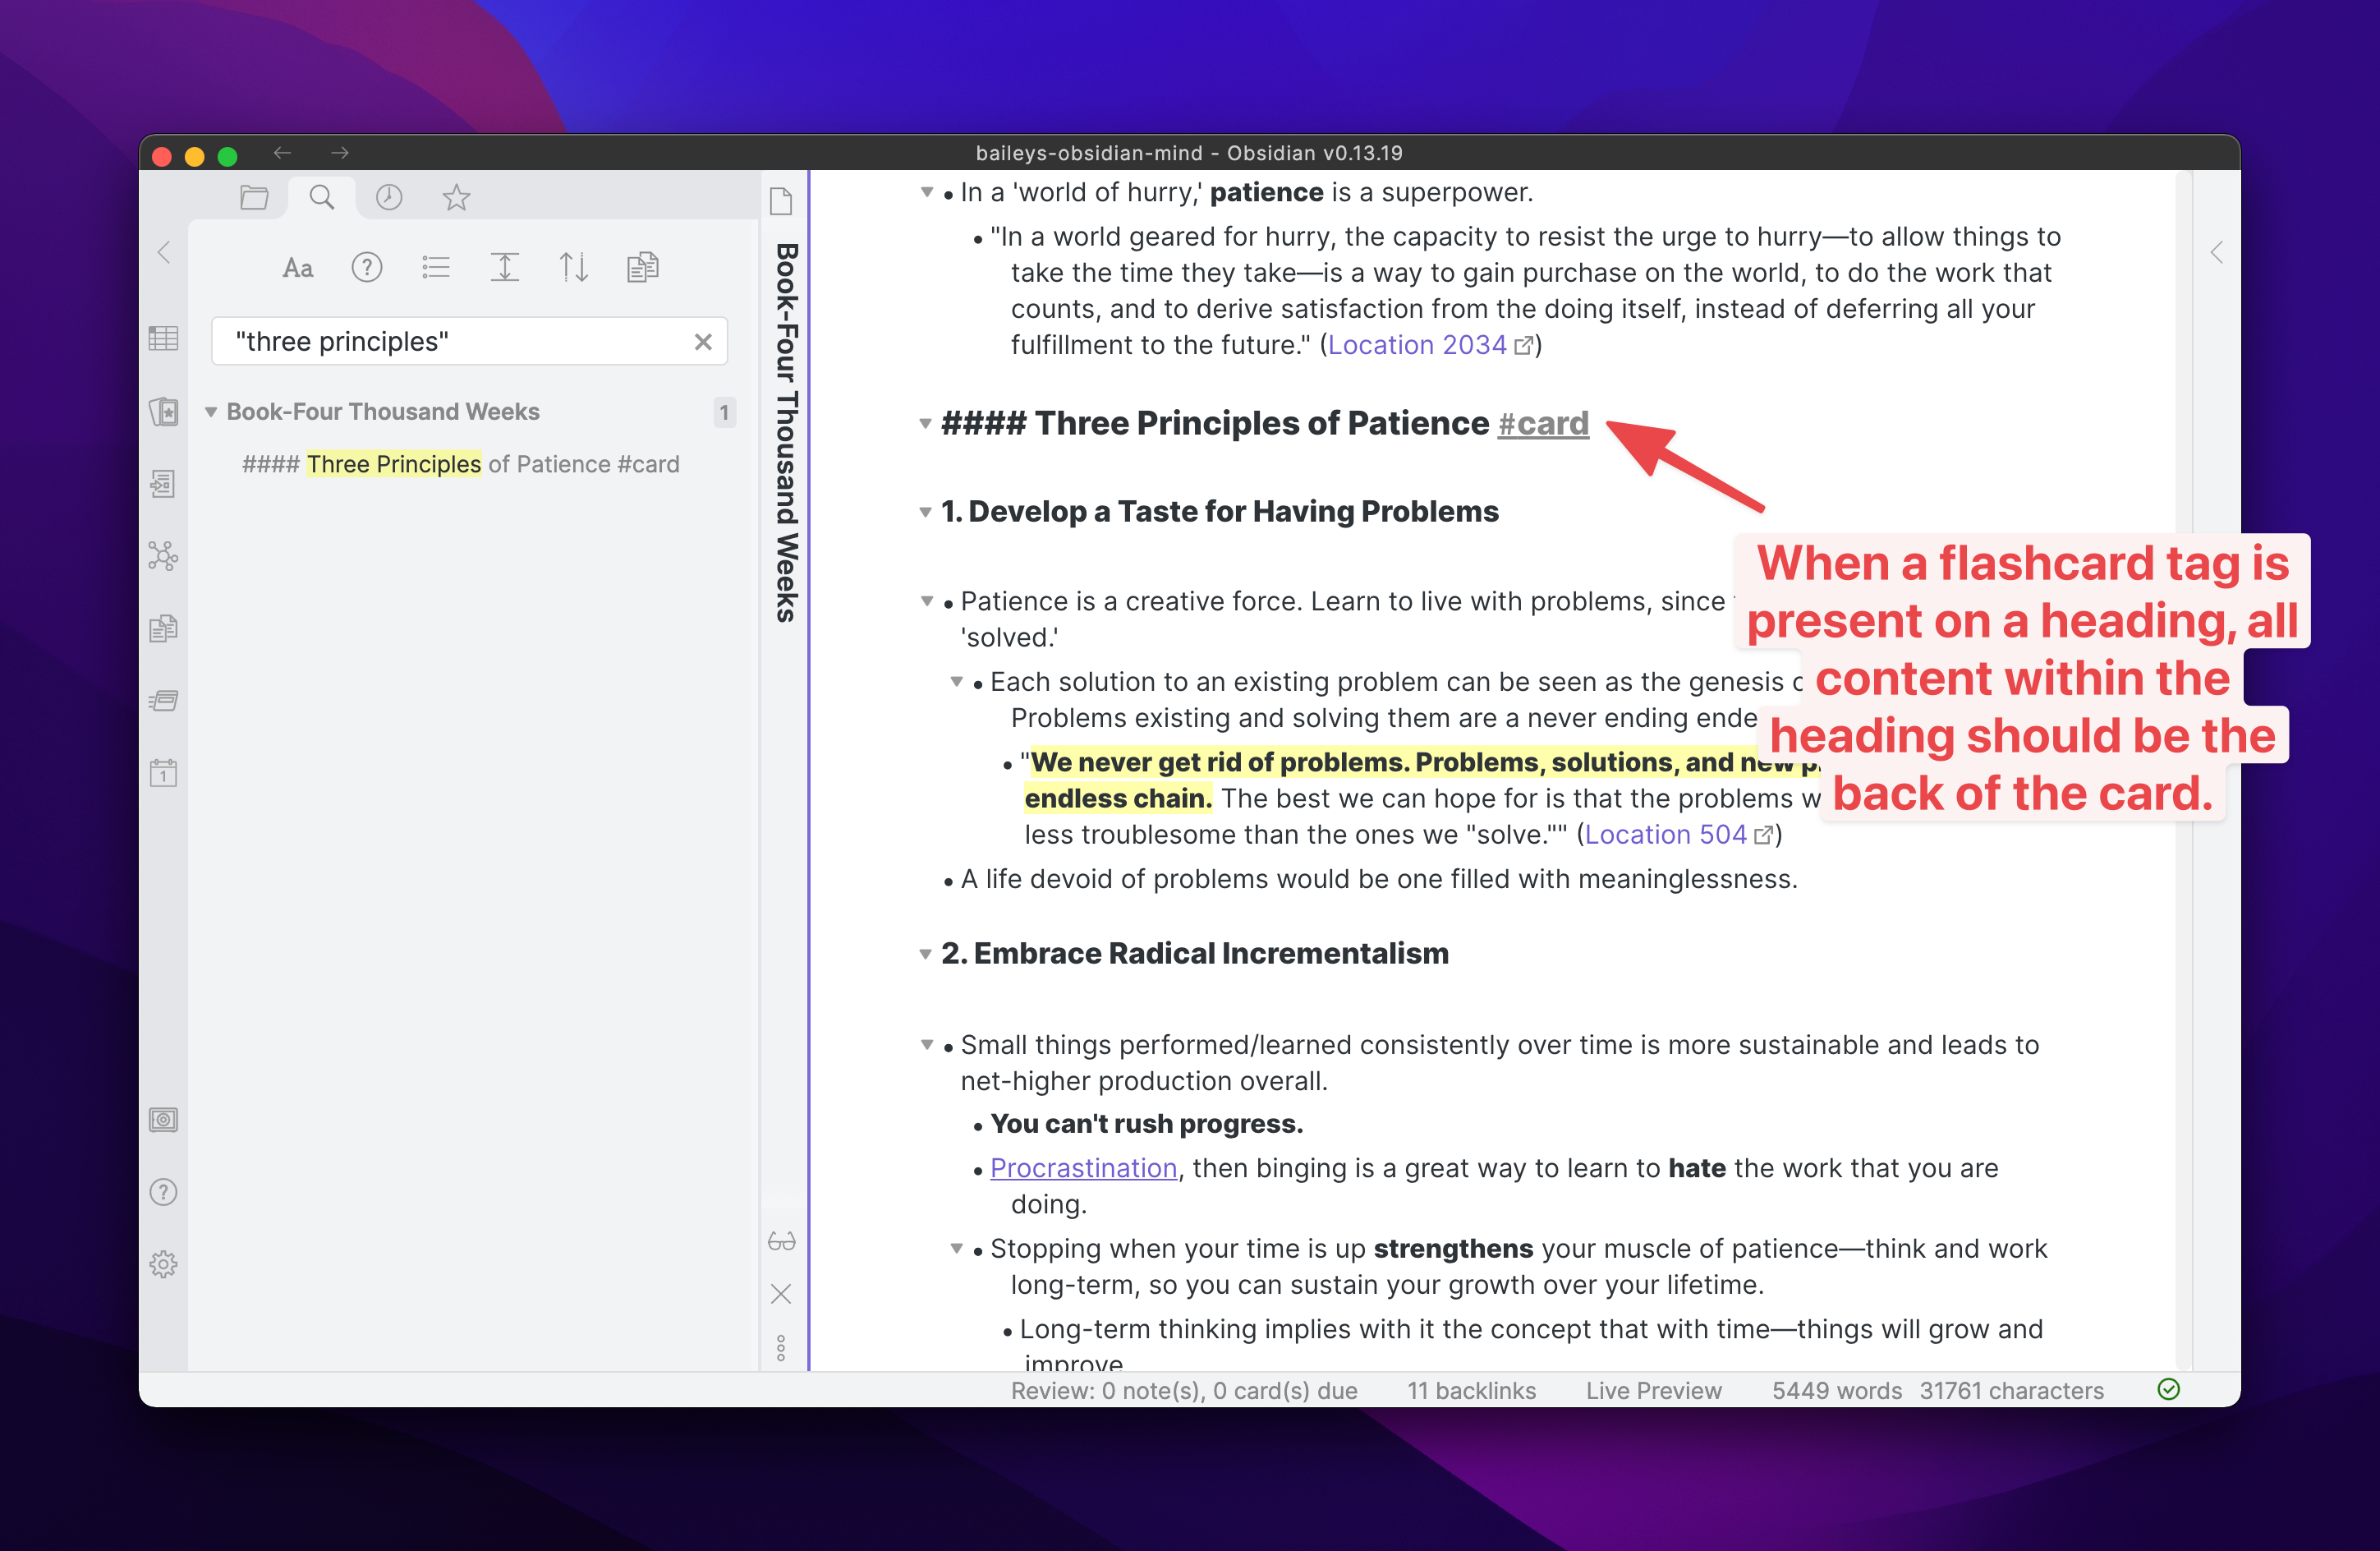This screenshot has width=2380, height=1551.
Task: Collapse the Three Principles of Patience heading
Action: 926,424
